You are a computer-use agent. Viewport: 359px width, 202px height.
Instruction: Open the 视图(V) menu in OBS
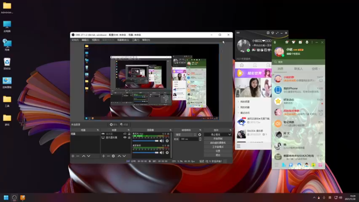pos(96,40)
